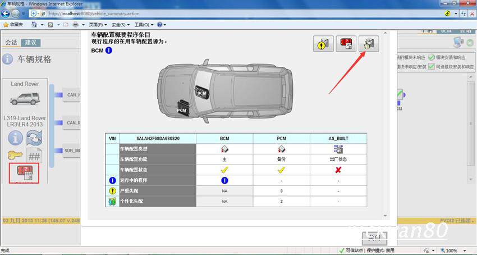The height and width of the screenshot is (255, 477).
Task: Click the Land Rover vehicle thumbnail
Action: click(x=25, y=99)
